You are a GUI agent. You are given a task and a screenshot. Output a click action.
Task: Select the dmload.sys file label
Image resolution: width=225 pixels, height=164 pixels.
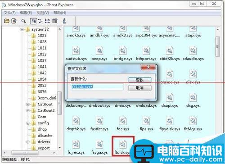pyautogui.click(x=146, y=105)
